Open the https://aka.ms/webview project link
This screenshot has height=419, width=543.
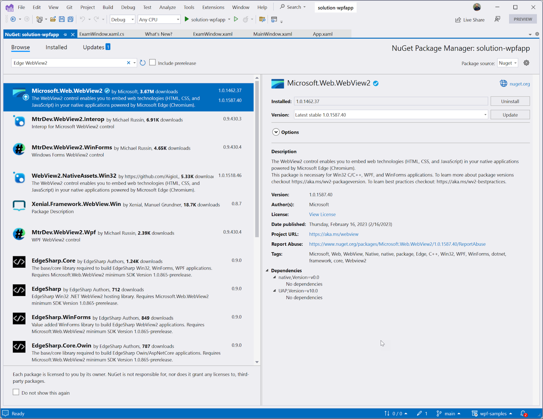click(334, 234)
